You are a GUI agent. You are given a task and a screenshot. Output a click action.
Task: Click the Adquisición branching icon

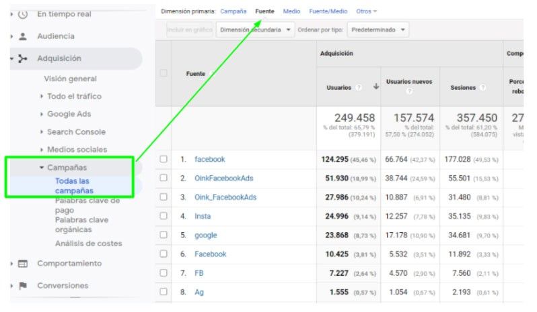pyautogui.click(x=23, y=58)
